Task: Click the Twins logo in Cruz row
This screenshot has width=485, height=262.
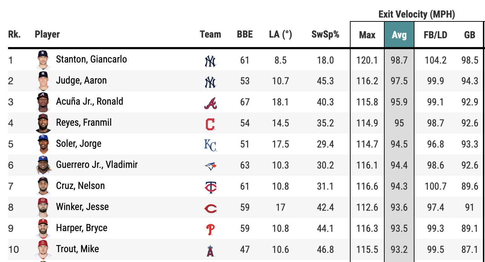Action: point(210,188)
